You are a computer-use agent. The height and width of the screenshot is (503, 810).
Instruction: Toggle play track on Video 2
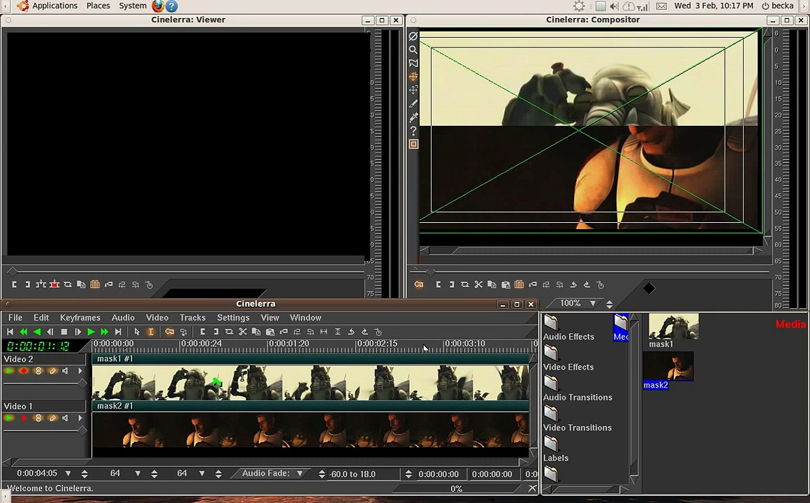click(9, 371)
